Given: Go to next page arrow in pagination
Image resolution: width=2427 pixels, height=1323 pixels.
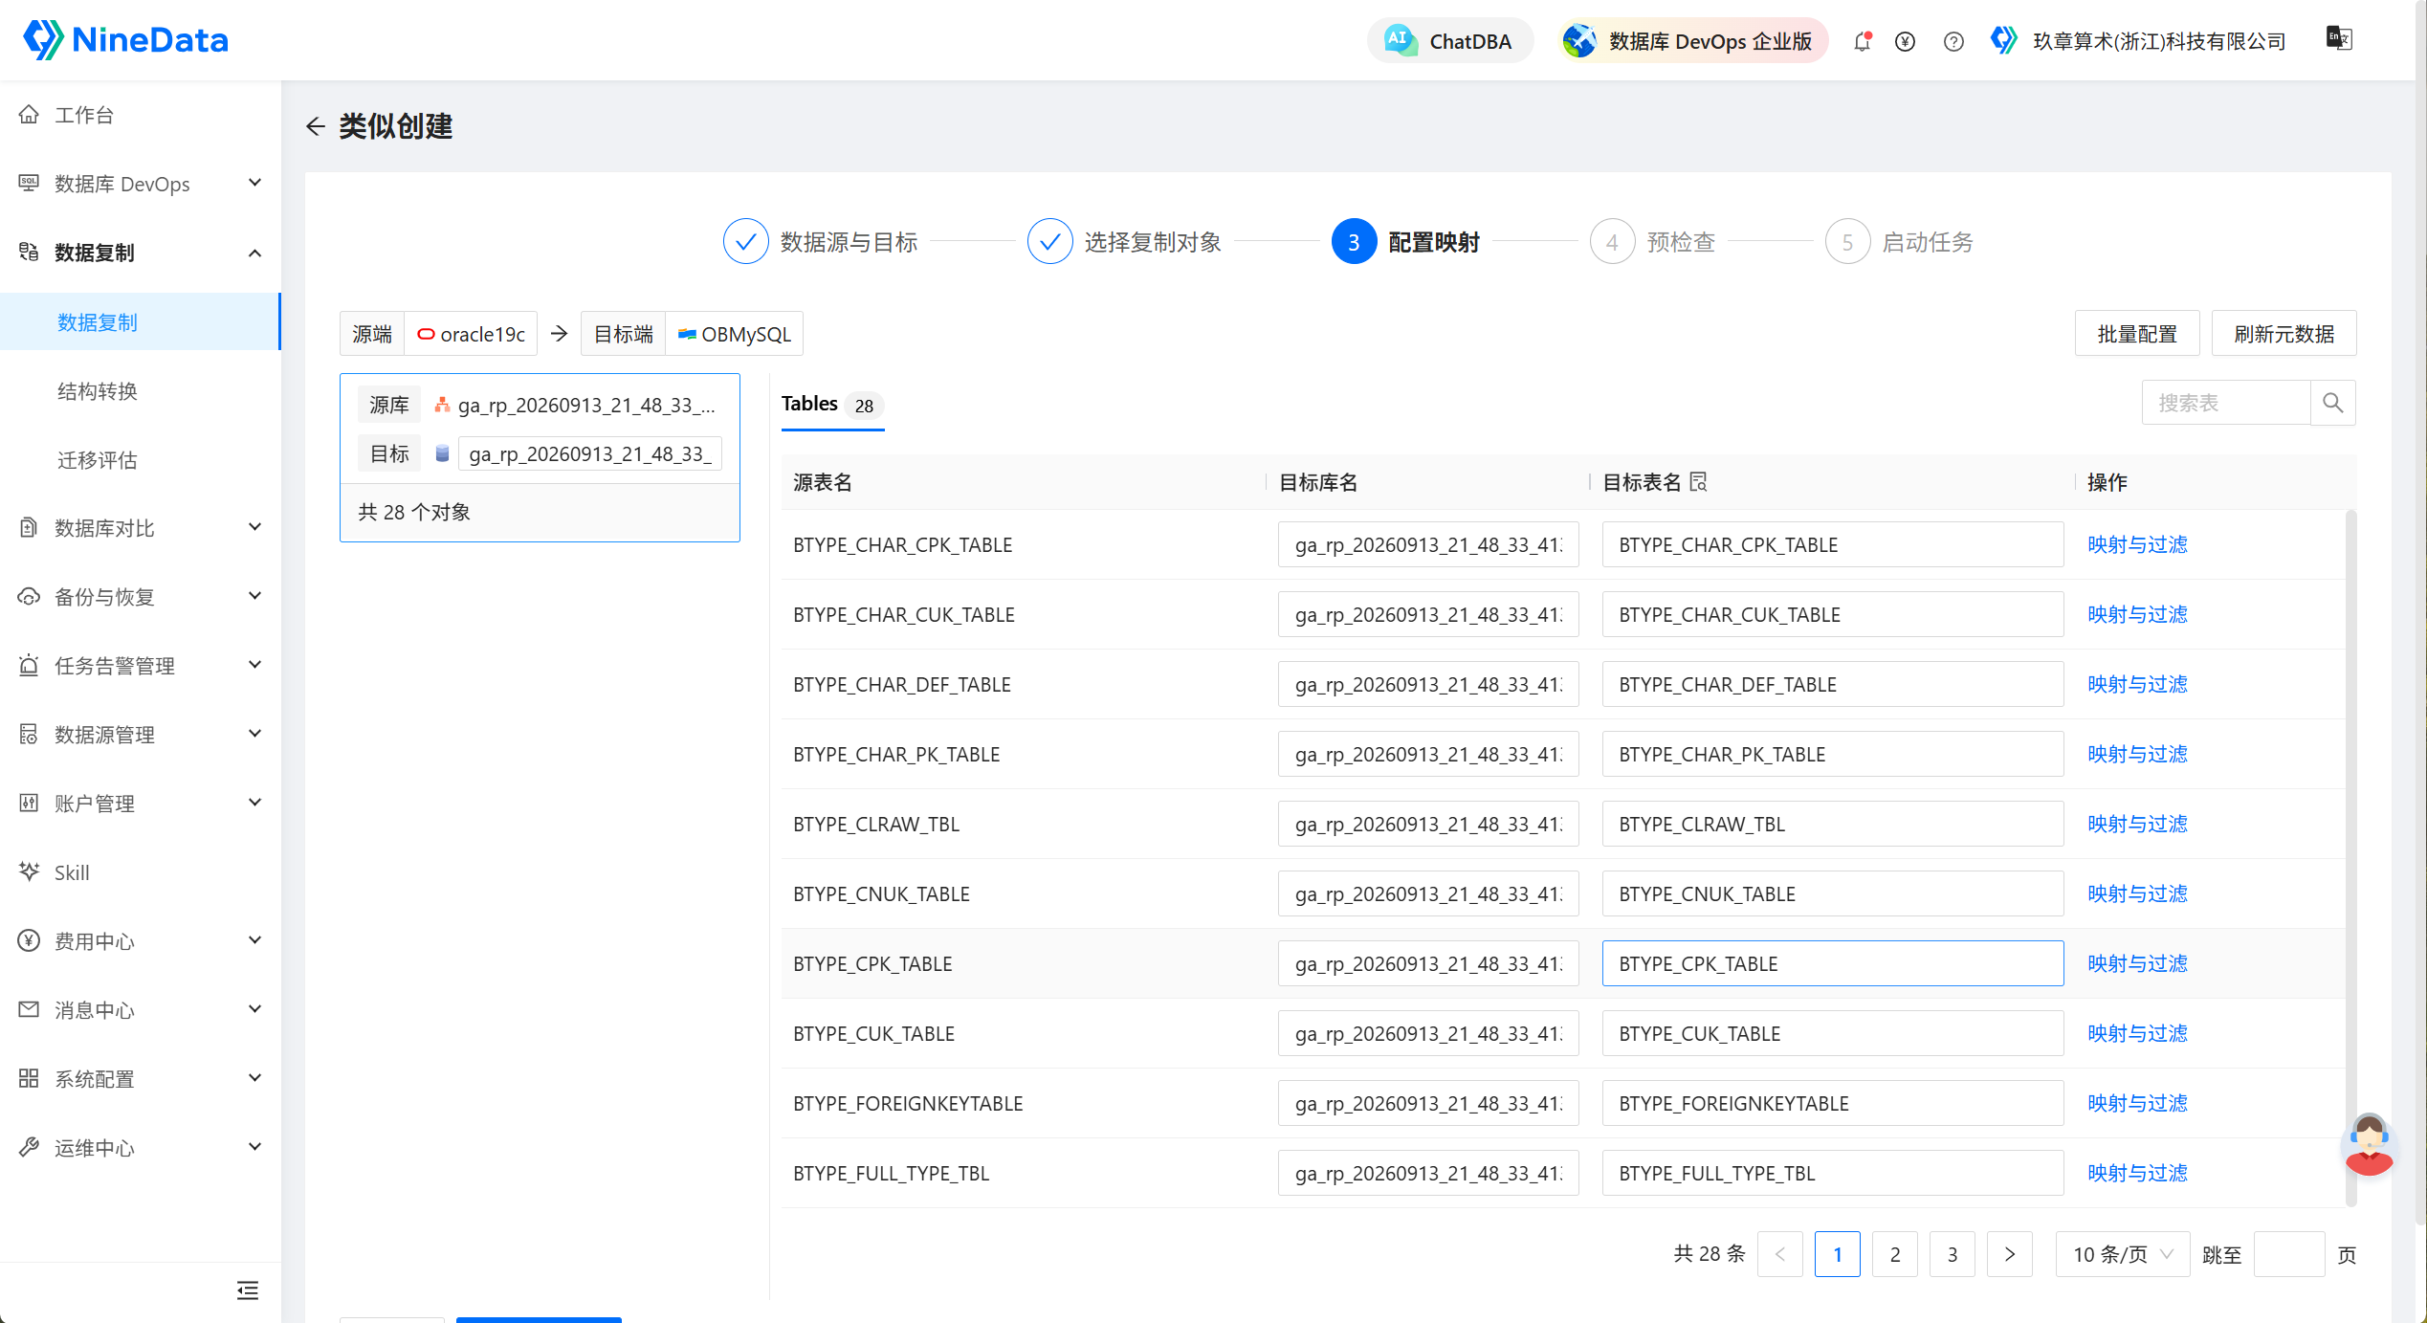Looking at the screenshot, I should (2010, 1254).
